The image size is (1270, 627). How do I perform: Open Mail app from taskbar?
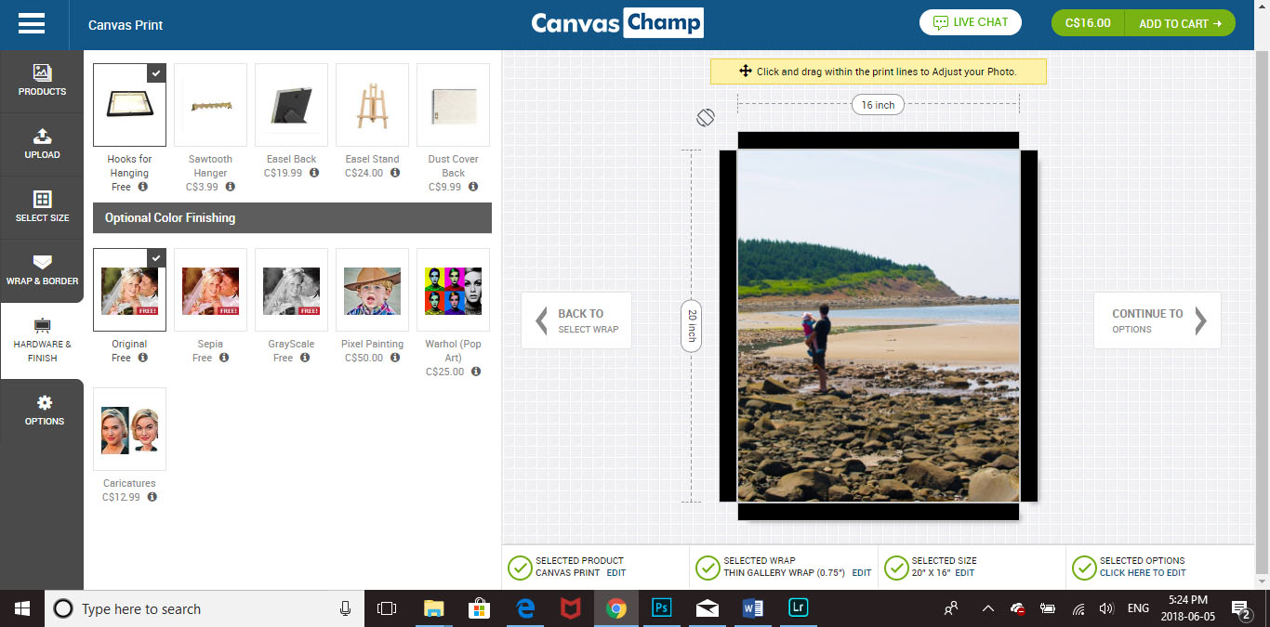click(707, 608)
